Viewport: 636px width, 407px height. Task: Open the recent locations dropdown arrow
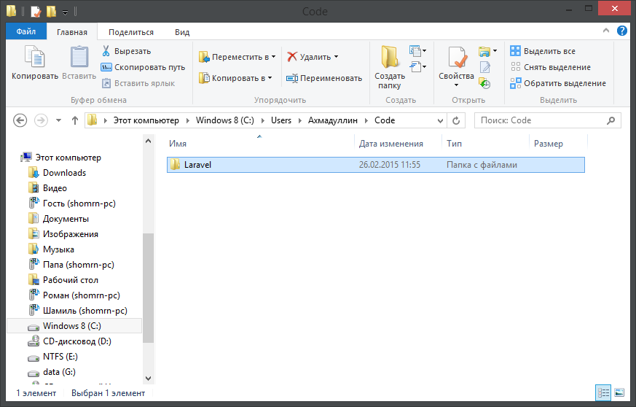click(x=58, y=120)
